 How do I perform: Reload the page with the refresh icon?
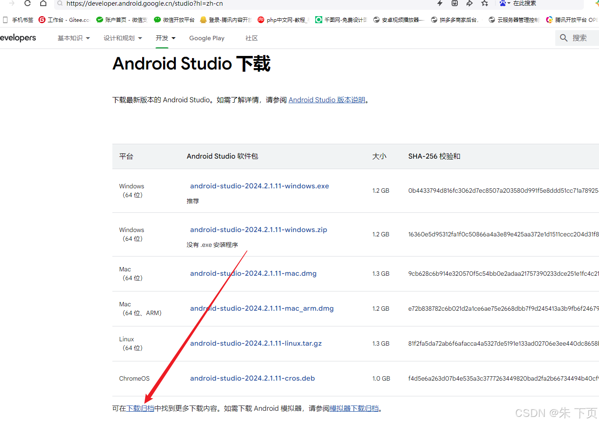point(28,3)
